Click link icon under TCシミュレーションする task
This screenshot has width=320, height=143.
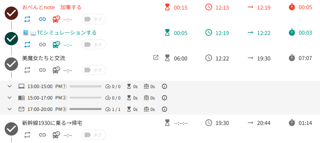[x=42, y=45]
